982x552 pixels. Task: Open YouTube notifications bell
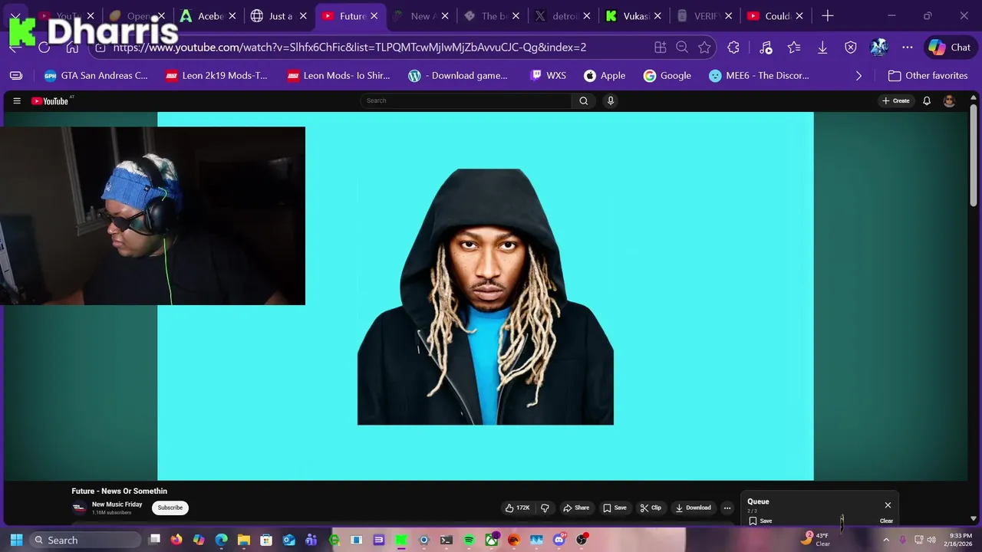(927, 100)
